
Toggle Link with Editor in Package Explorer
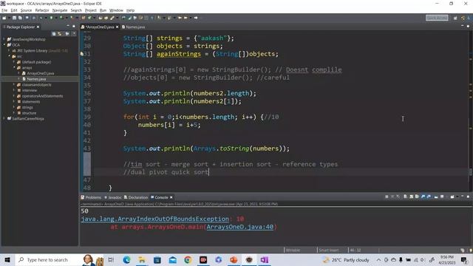pyautogui.click(x=59, y=34)
